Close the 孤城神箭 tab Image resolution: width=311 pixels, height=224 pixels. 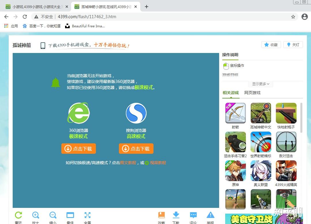pos(135,7)
